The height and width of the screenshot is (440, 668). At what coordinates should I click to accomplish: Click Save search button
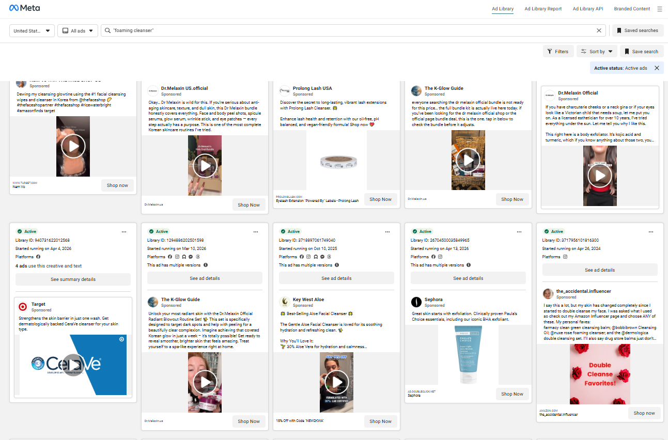(642, 52)
